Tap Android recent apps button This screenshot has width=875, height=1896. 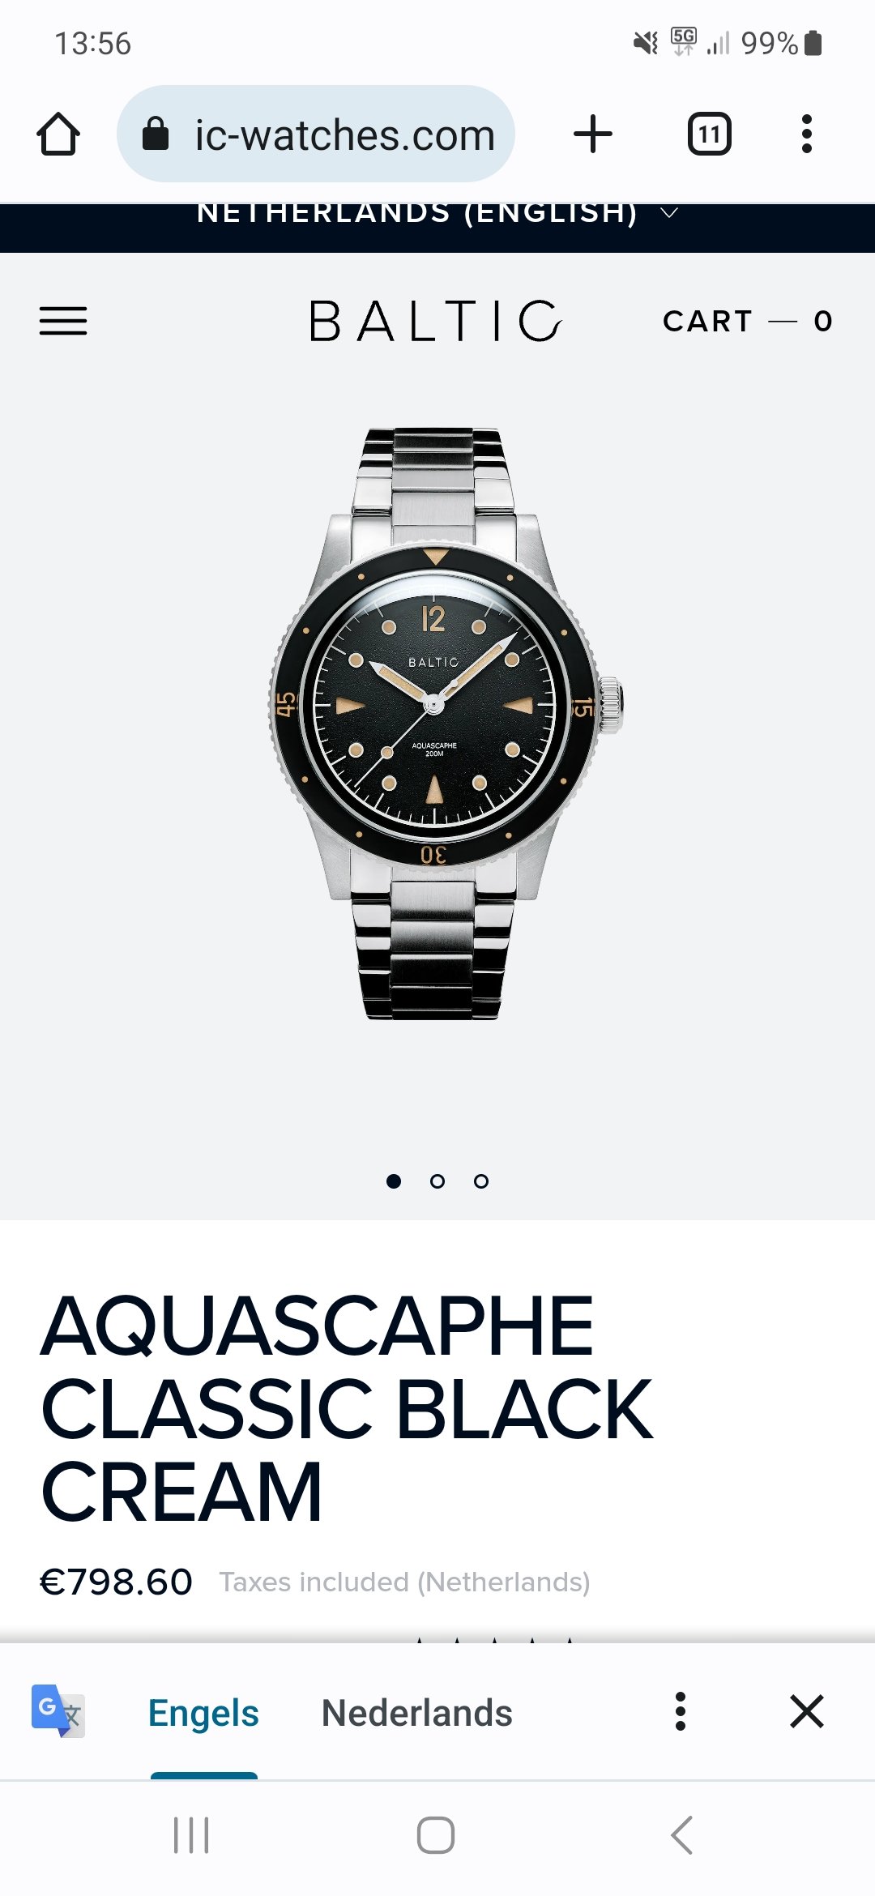(192, 1835)
